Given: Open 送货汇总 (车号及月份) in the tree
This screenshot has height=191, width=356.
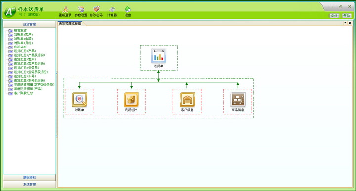Looking at the screenshot, I should click(x=30, y=80).
